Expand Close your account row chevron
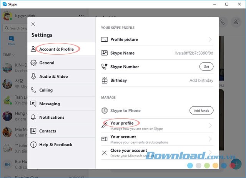The height and width of the screenshot is (178, 246). [x=210, y=152]
